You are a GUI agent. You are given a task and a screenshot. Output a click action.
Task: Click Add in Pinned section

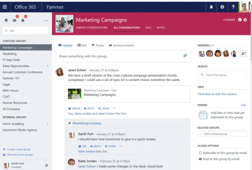tap(243, 105)
